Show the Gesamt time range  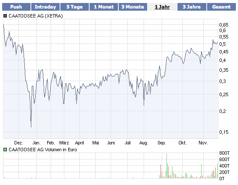click(x=221, y=7)
